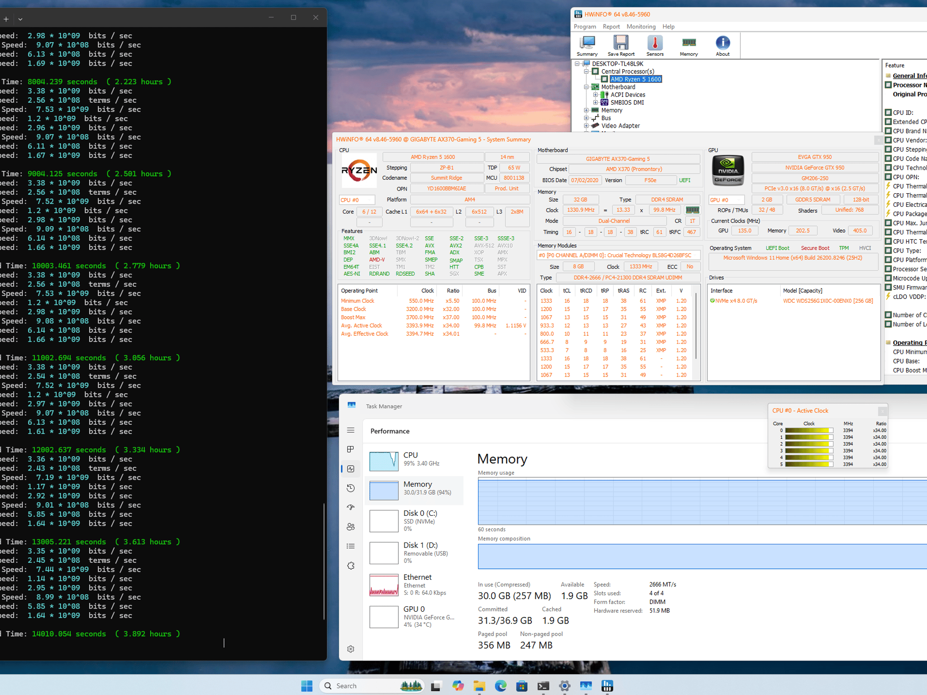Click the Memory toolbar icon in HWiNFO
Viewport: 927px width, 695px height.
(688, 46)
